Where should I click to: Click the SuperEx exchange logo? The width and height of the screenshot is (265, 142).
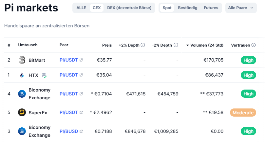[22, 112]
